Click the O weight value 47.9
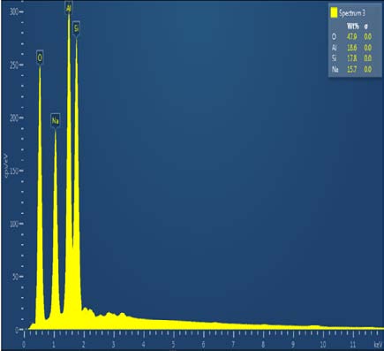The height and width of the screenshot is (351, 384). pos(352,37)
